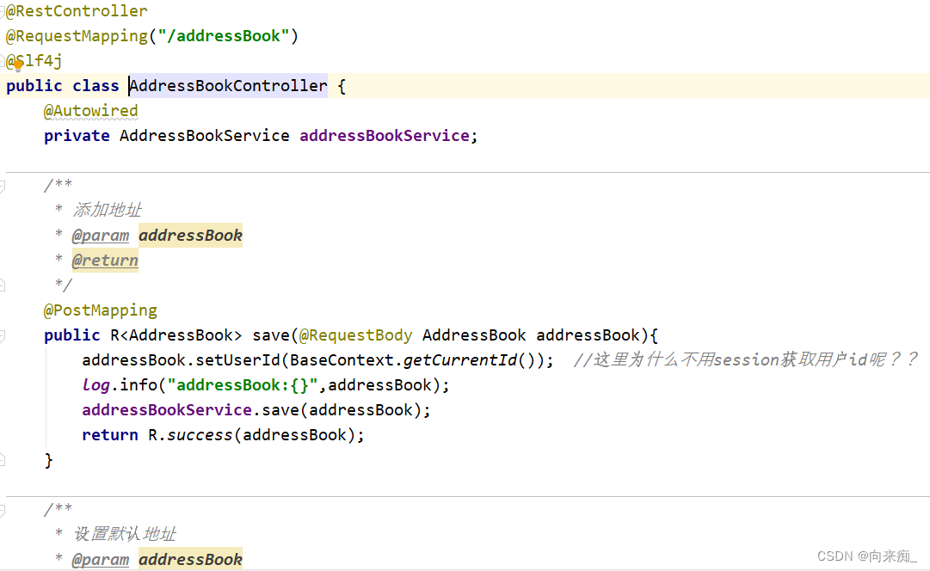Screen dimensions: 930x571
Task: Click the 添加地址 comment text
Action: click(x=108, y=210)
